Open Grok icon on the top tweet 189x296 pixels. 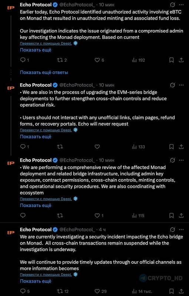pos(172,5)
